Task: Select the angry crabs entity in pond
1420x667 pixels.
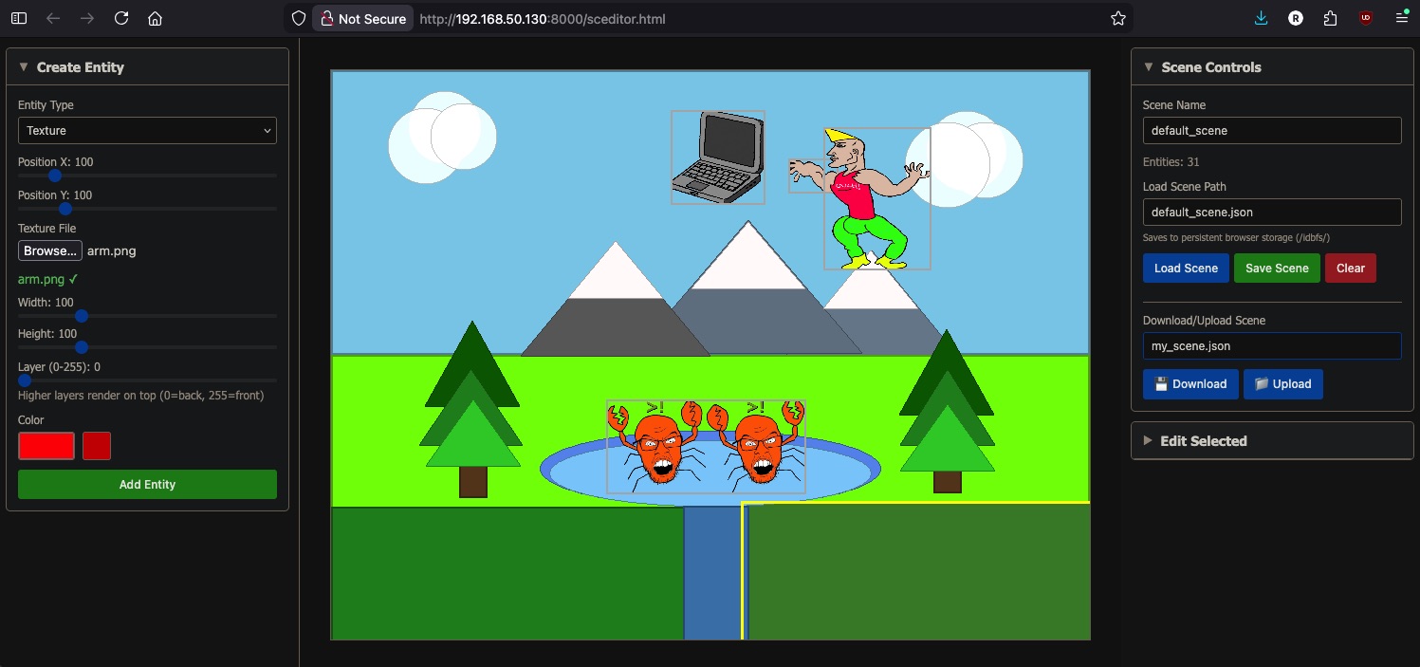Action: 706,447
